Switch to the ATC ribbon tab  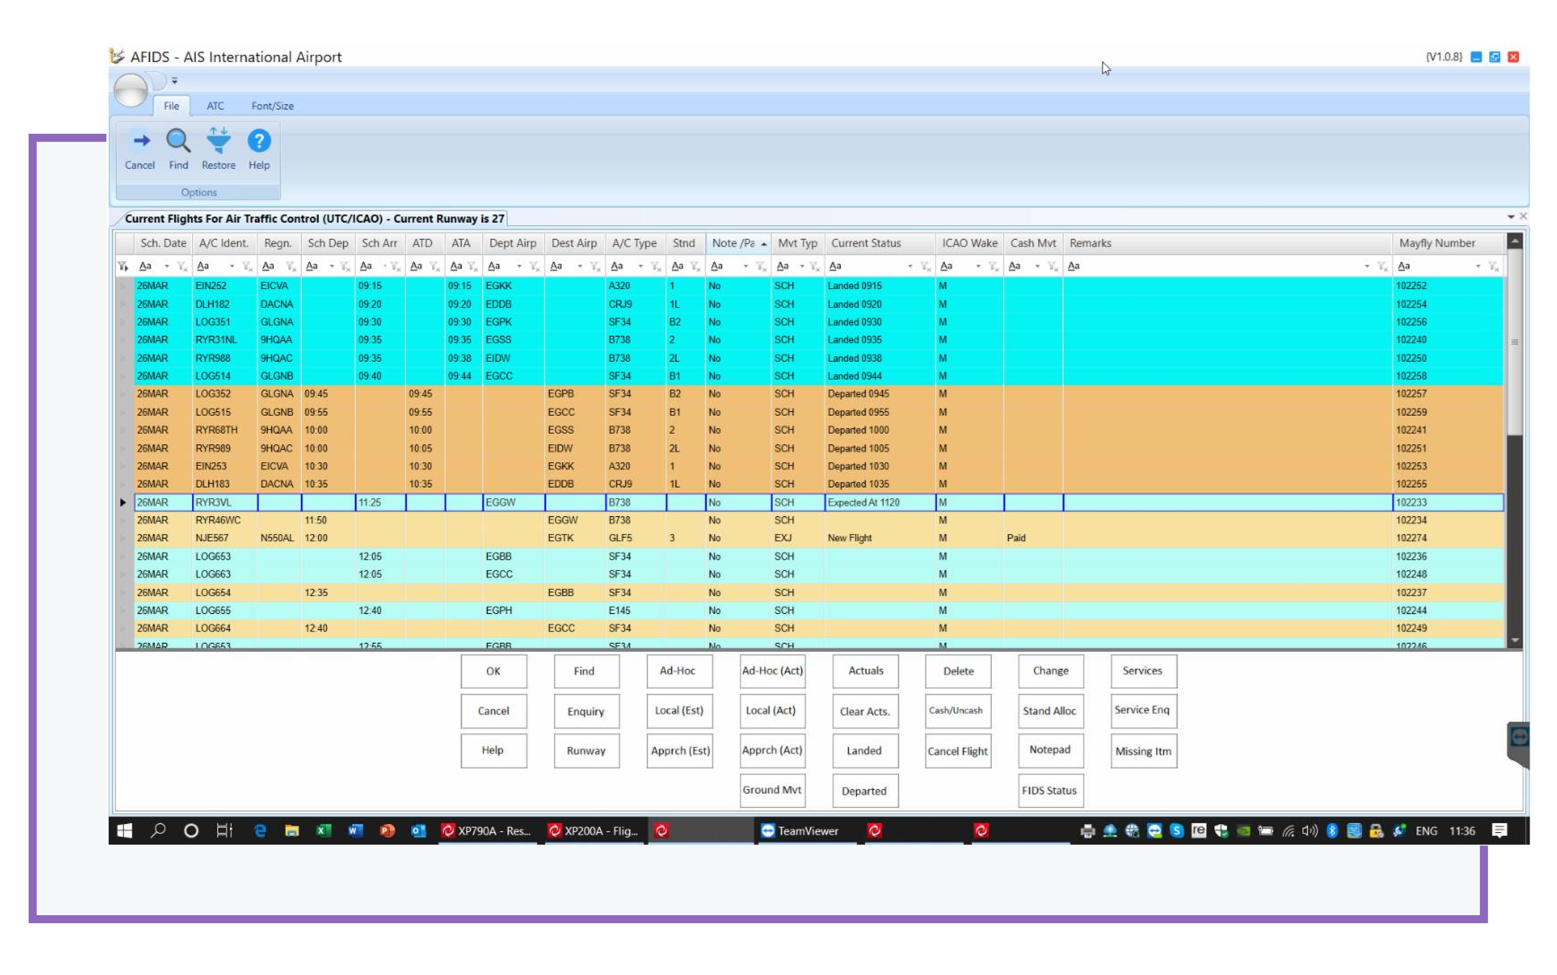(x=215, y=106)
